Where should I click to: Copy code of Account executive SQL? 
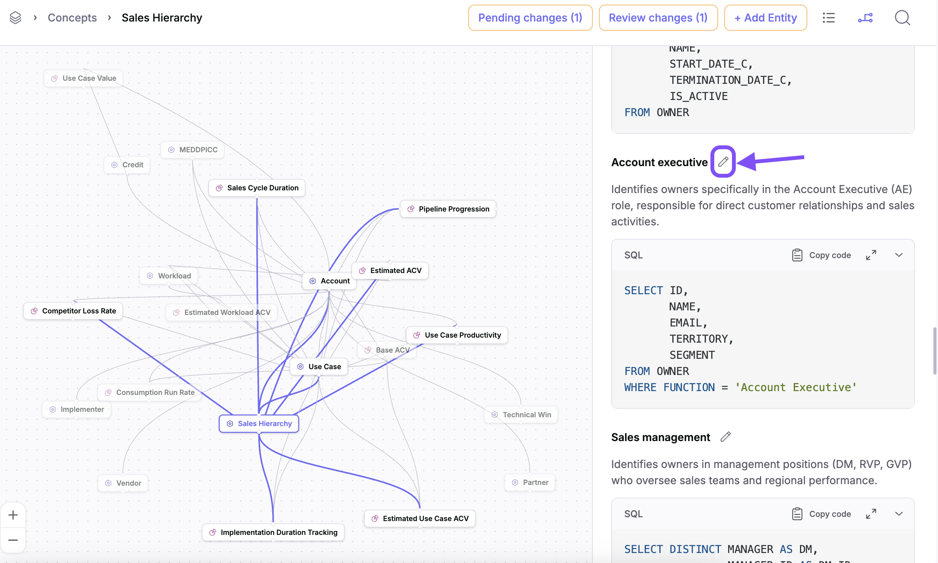[x=822, y=255]
